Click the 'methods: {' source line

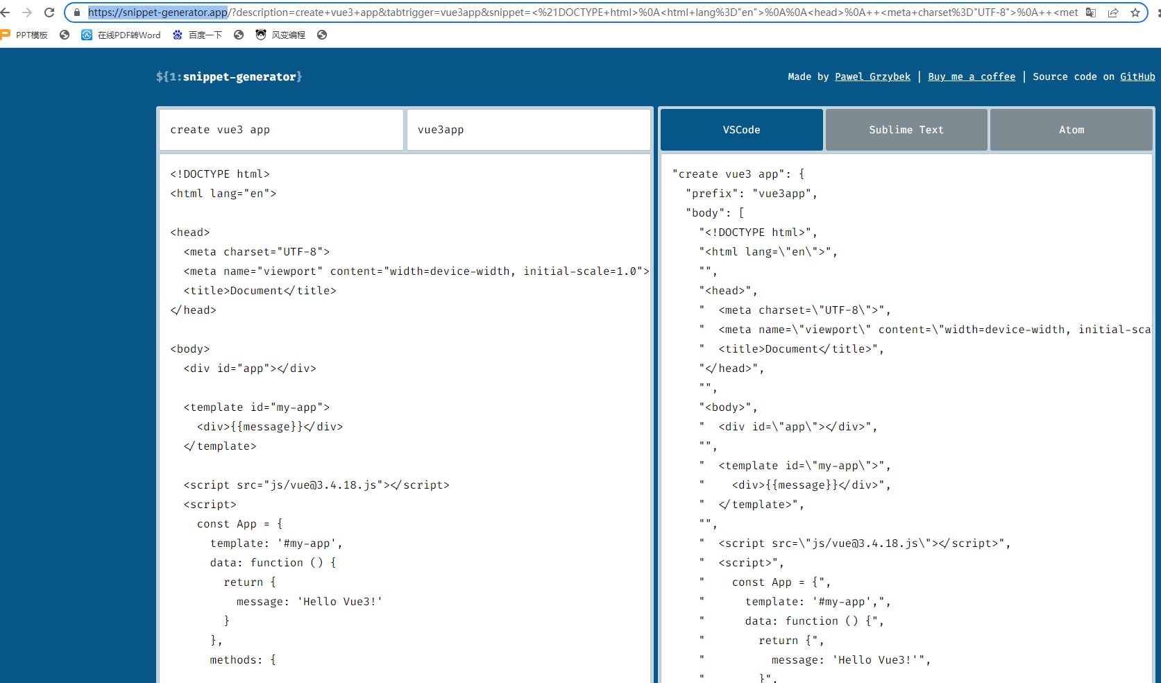point(243,660)
